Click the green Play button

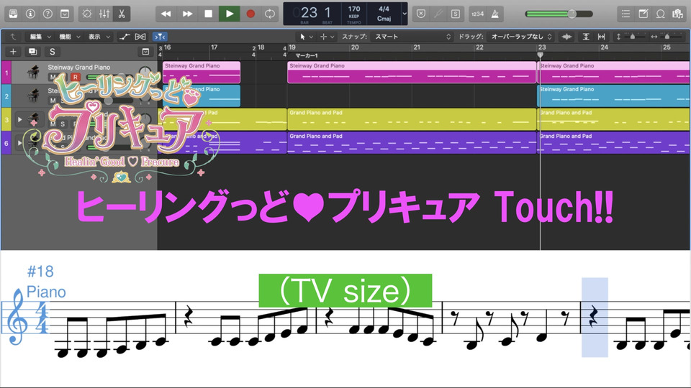coord(230,14)
